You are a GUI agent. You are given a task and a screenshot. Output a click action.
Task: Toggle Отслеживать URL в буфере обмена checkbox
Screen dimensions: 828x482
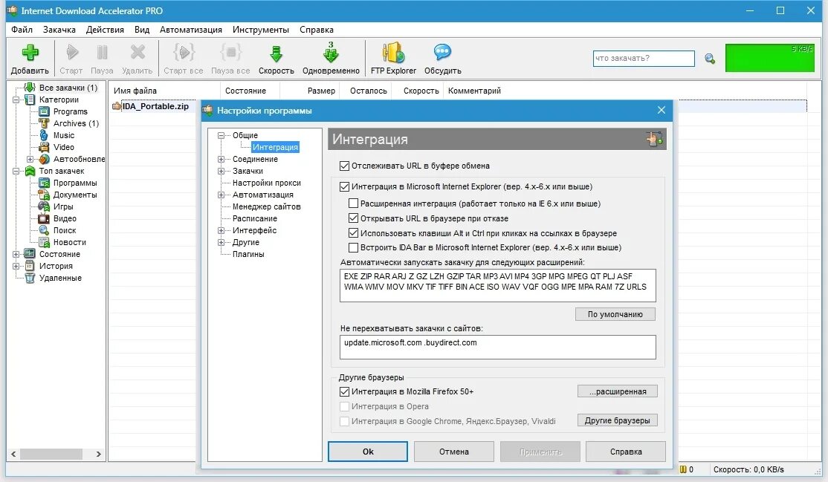[344, 166]
